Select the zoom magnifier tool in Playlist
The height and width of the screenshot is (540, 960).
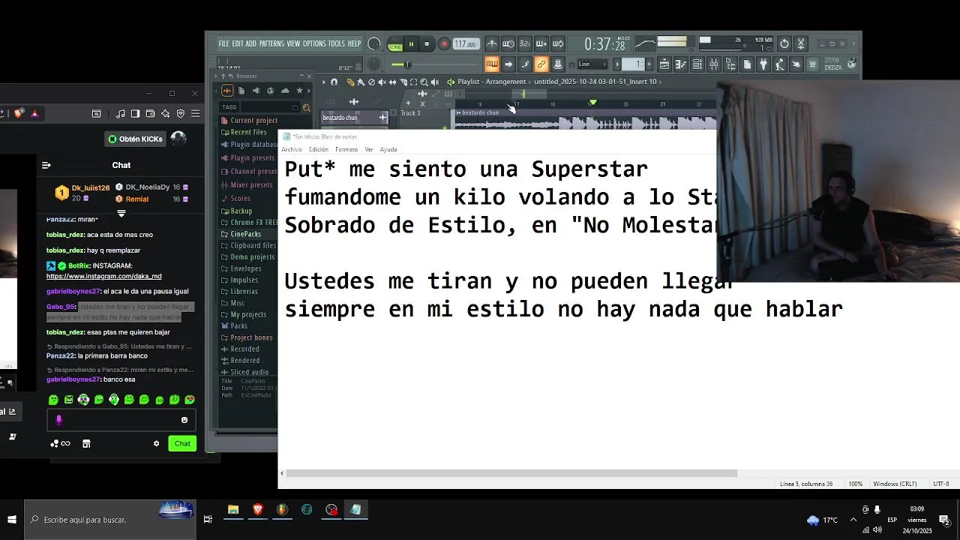424,82
